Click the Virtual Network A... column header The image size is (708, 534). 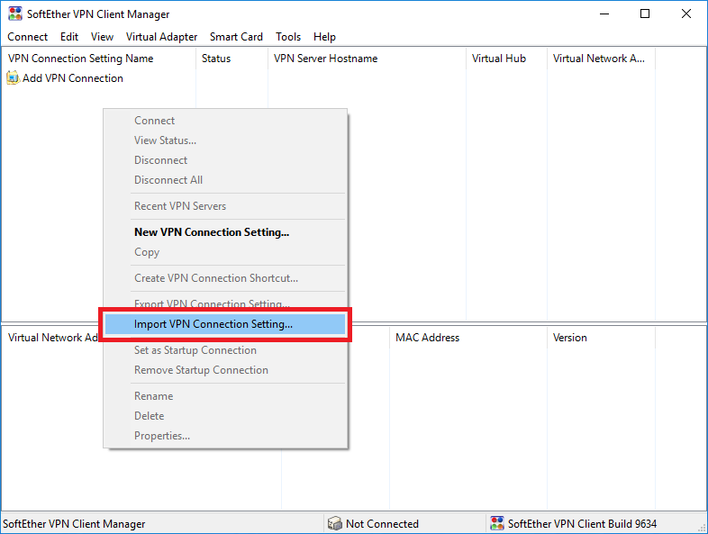(x=602, y=59)
